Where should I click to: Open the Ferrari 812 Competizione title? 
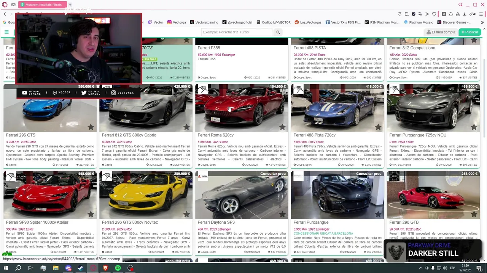412,48
